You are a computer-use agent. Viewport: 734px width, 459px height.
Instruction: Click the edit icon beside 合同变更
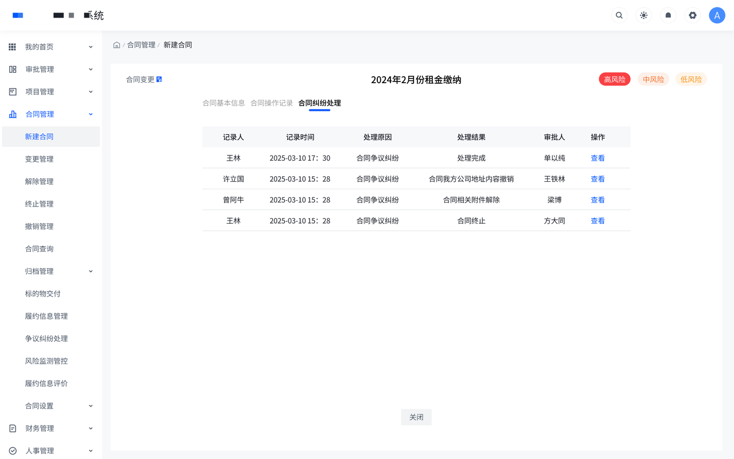pos(159,79)
